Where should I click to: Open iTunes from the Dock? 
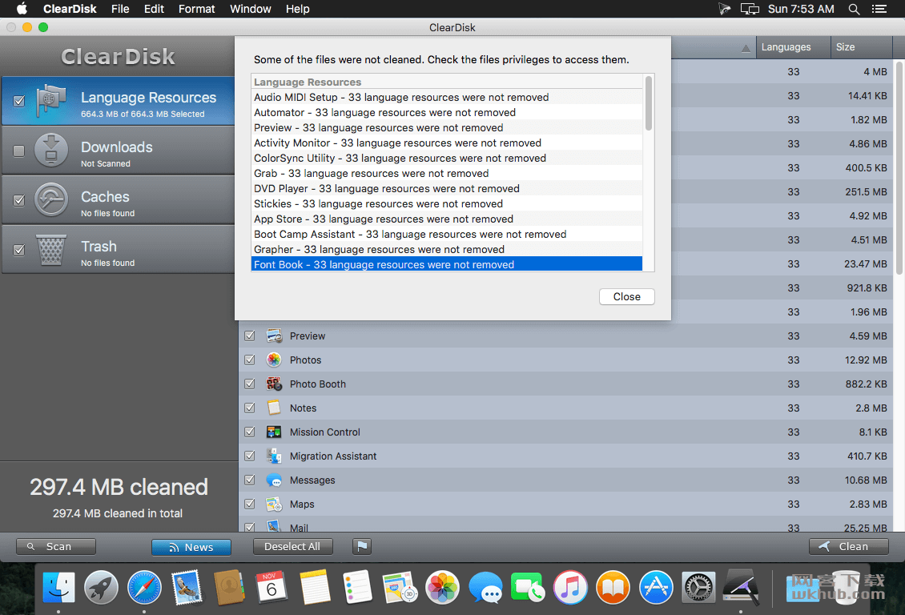click(570, 588)
